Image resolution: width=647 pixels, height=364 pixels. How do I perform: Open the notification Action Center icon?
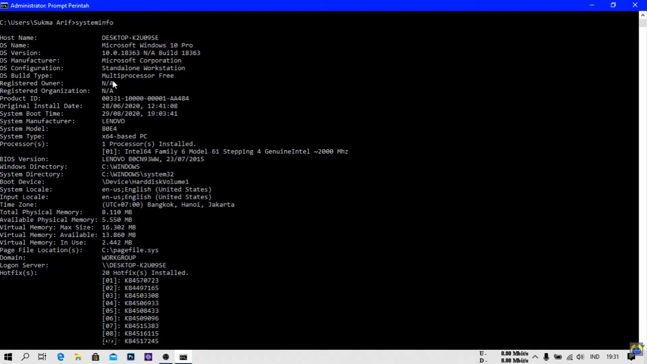pos(631,357)
